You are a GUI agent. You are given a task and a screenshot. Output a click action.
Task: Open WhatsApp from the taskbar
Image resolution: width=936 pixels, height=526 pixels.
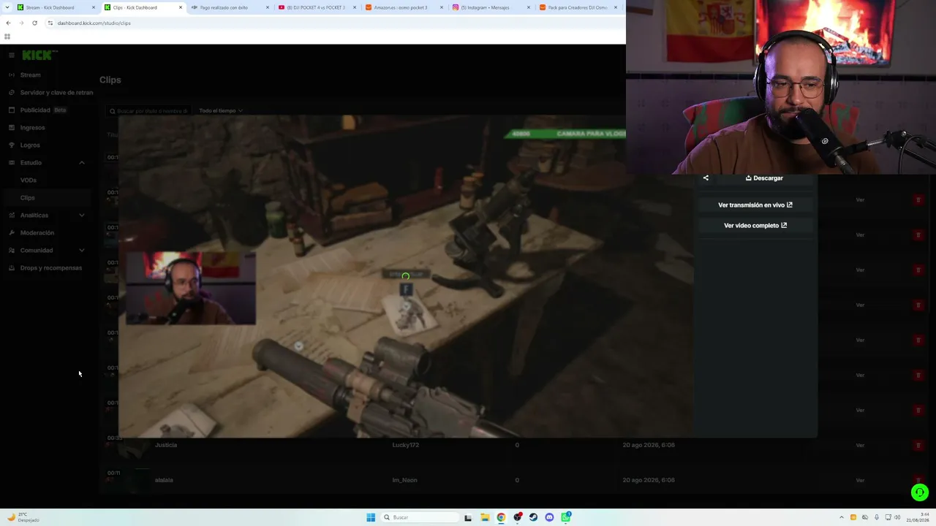[x=566, y=518]
